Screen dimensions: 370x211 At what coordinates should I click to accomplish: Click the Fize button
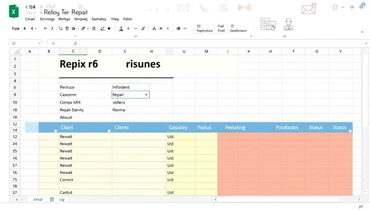16,28
